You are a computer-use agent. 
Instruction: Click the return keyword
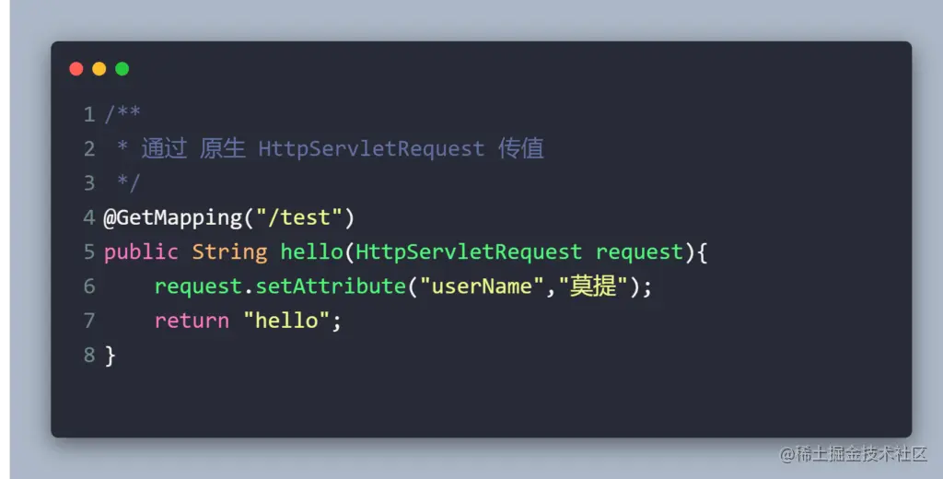pos(192,321)
